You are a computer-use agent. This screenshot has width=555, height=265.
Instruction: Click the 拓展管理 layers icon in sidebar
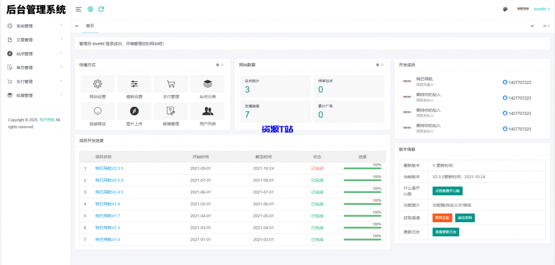[10, 95]
